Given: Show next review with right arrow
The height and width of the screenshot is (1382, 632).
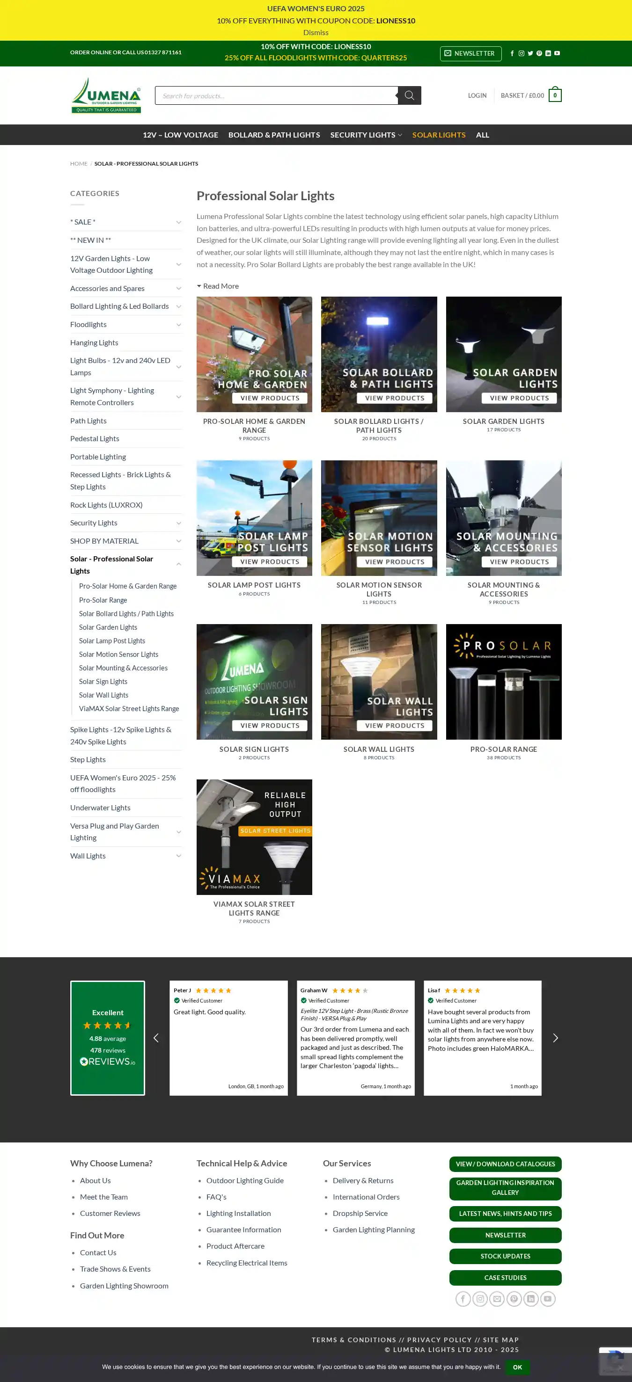Looking at the screenshot, I should [x=555, y=1038].
